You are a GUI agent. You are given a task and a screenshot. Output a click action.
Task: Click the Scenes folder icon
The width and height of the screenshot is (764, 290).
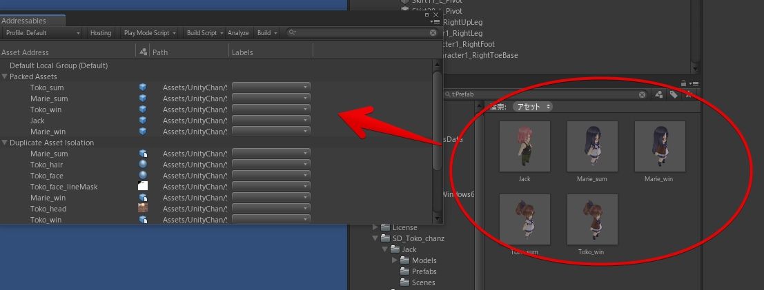coord(405,282)
